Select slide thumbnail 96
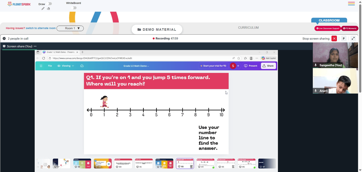Image resolution: width=362 pixels, height=172 pixels. pyautogui.click(x=247, y=163)
